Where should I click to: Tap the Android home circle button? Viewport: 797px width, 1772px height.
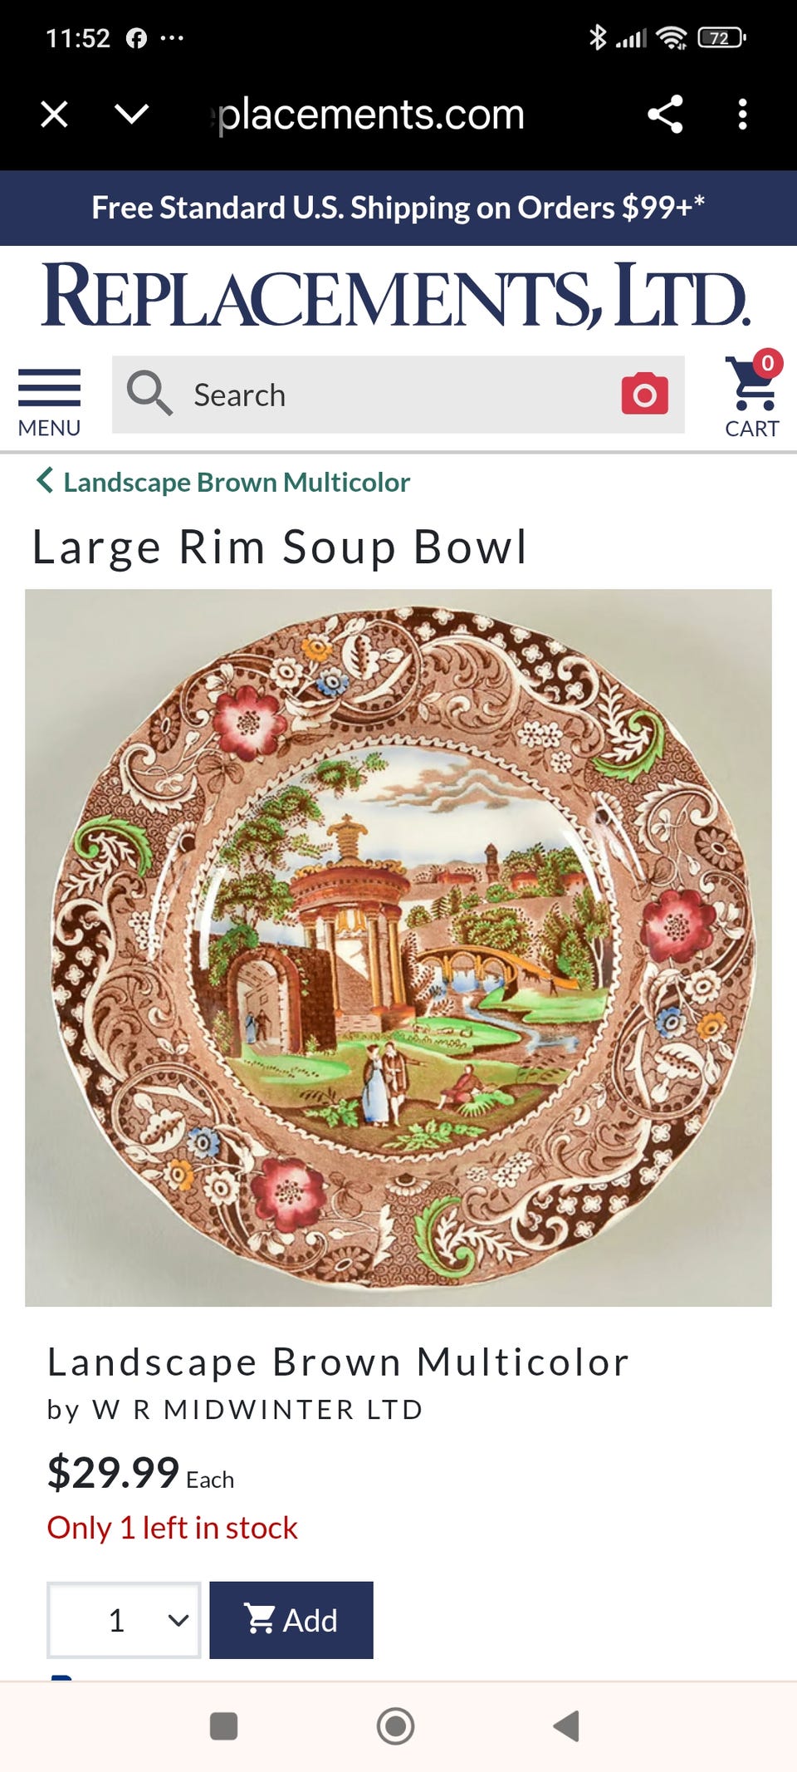[396, 1725]
